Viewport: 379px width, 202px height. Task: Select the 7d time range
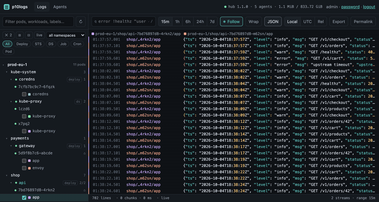click(x=212, y=22)
